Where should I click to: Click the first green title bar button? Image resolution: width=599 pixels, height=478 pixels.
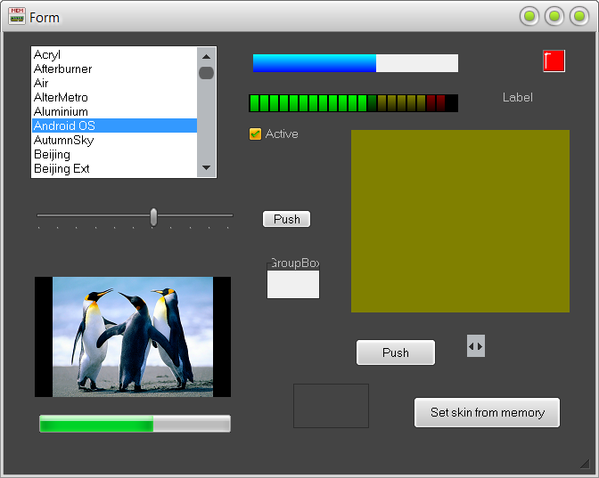coord(529,16)
